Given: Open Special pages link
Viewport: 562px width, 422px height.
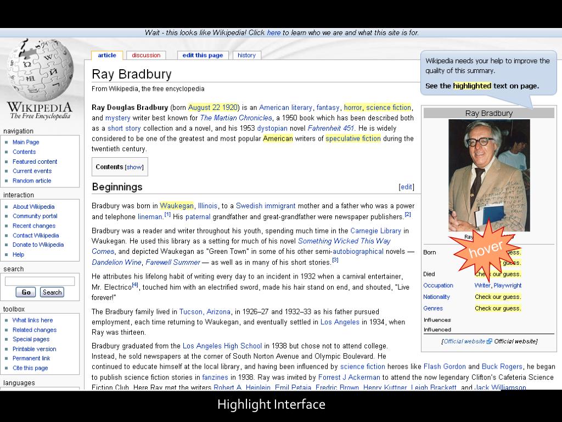Looking at the screenshot, I should pos(31,339).
